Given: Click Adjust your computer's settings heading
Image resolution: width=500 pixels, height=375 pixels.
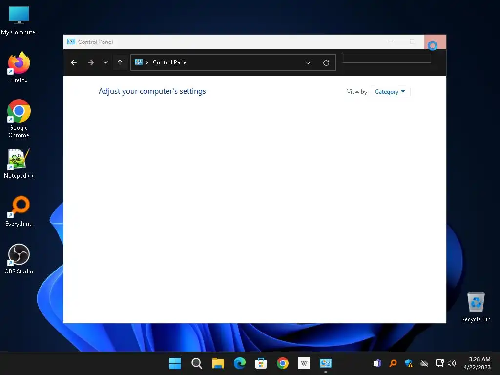Looking at the screenshot, I should point(152,91).
